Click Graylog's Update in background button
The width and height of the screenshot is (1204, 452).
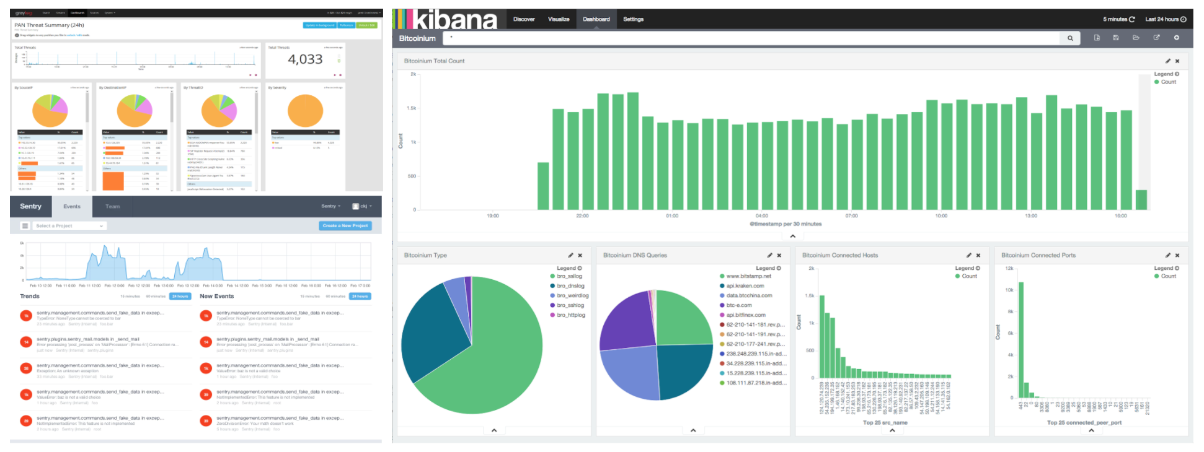click(x=320, y=25)
